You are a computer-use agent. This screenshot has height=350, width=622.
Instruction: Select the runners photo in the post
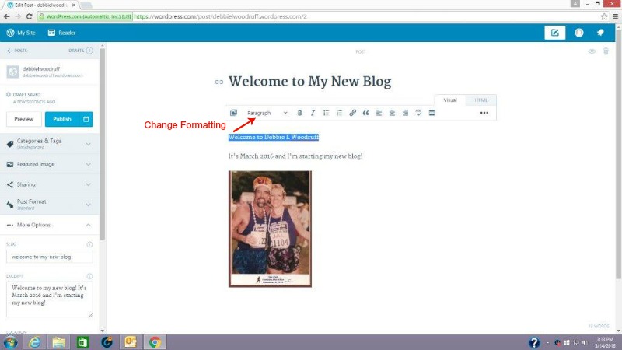pyautogui.click(x=270, y=229)
